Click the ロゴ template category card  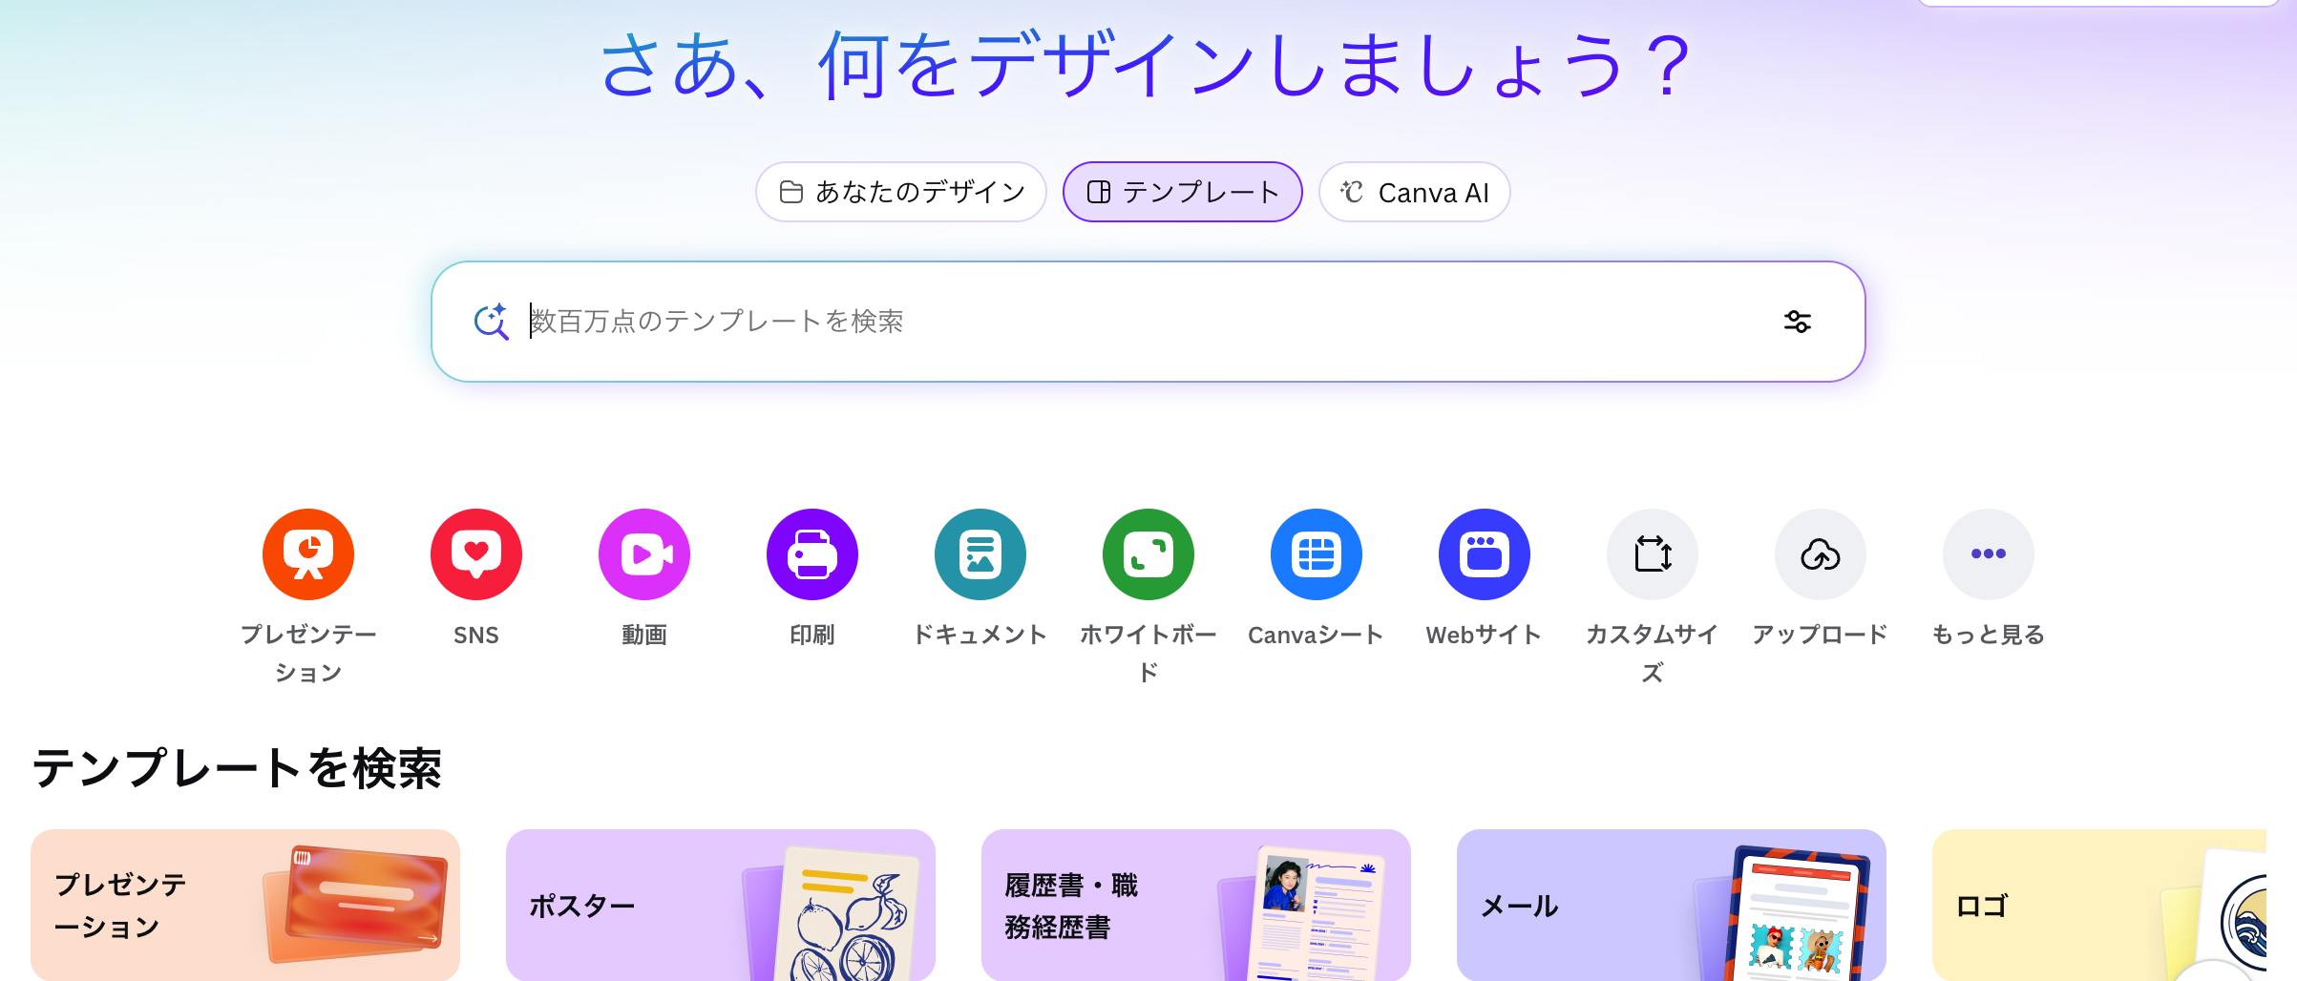click(x=2098, y=905)
